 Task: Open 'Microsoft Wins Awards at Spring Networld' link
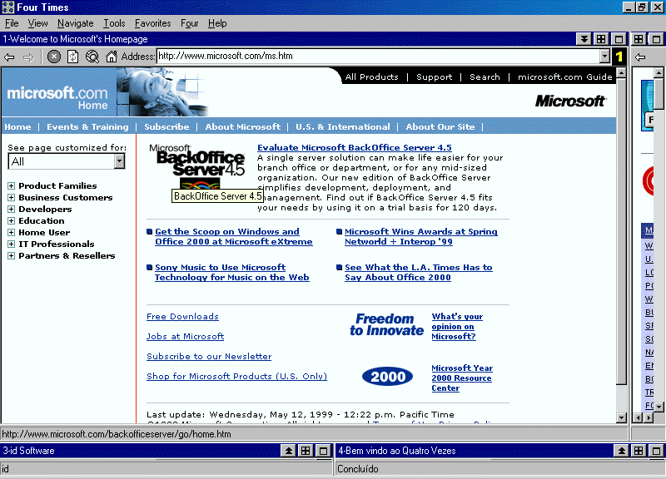click(421, 237)
